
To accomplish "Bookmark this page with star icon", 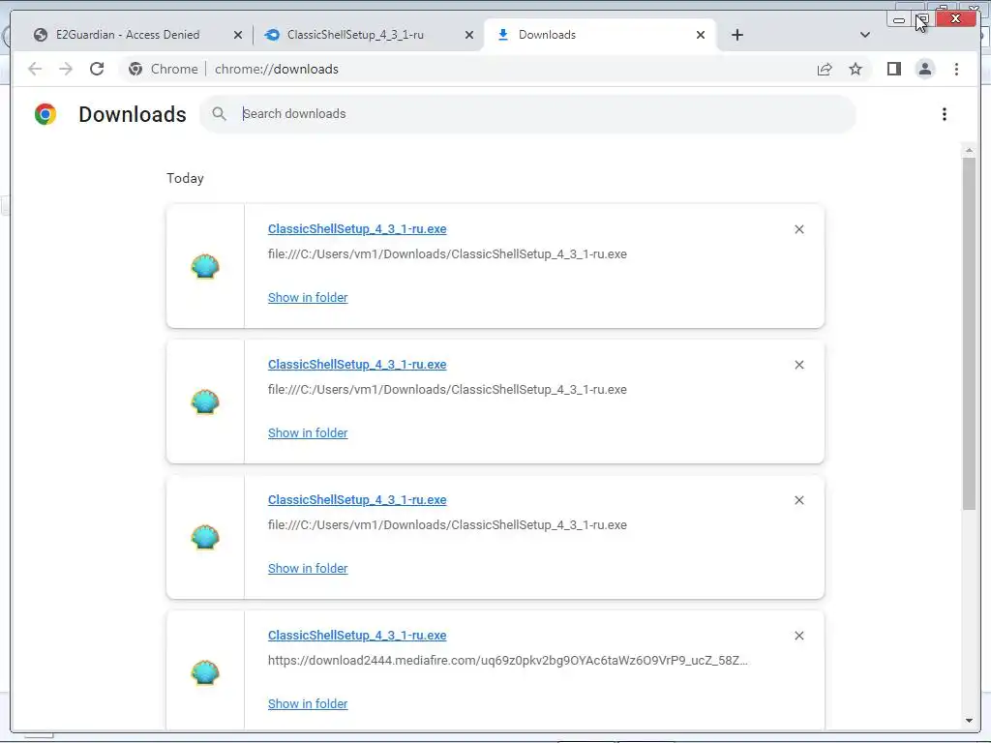I will click(856, 69).
